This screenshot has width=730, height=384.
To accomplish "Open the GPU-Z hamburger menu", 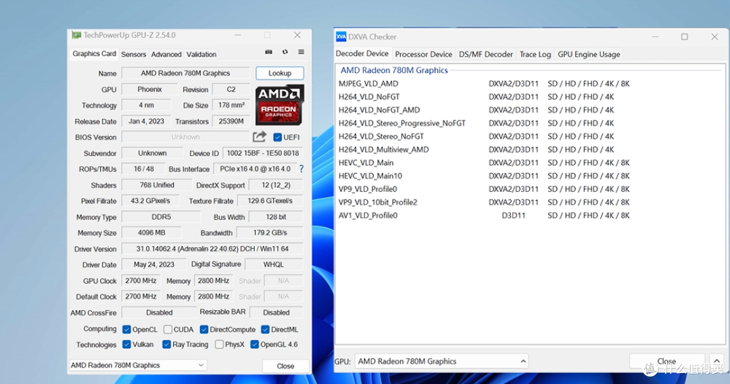I will tap(301, 52).
